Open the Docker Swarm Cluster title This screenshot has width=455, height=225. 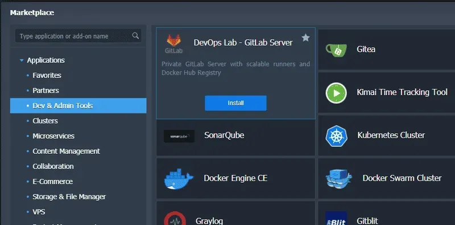(x=402, y=178)
